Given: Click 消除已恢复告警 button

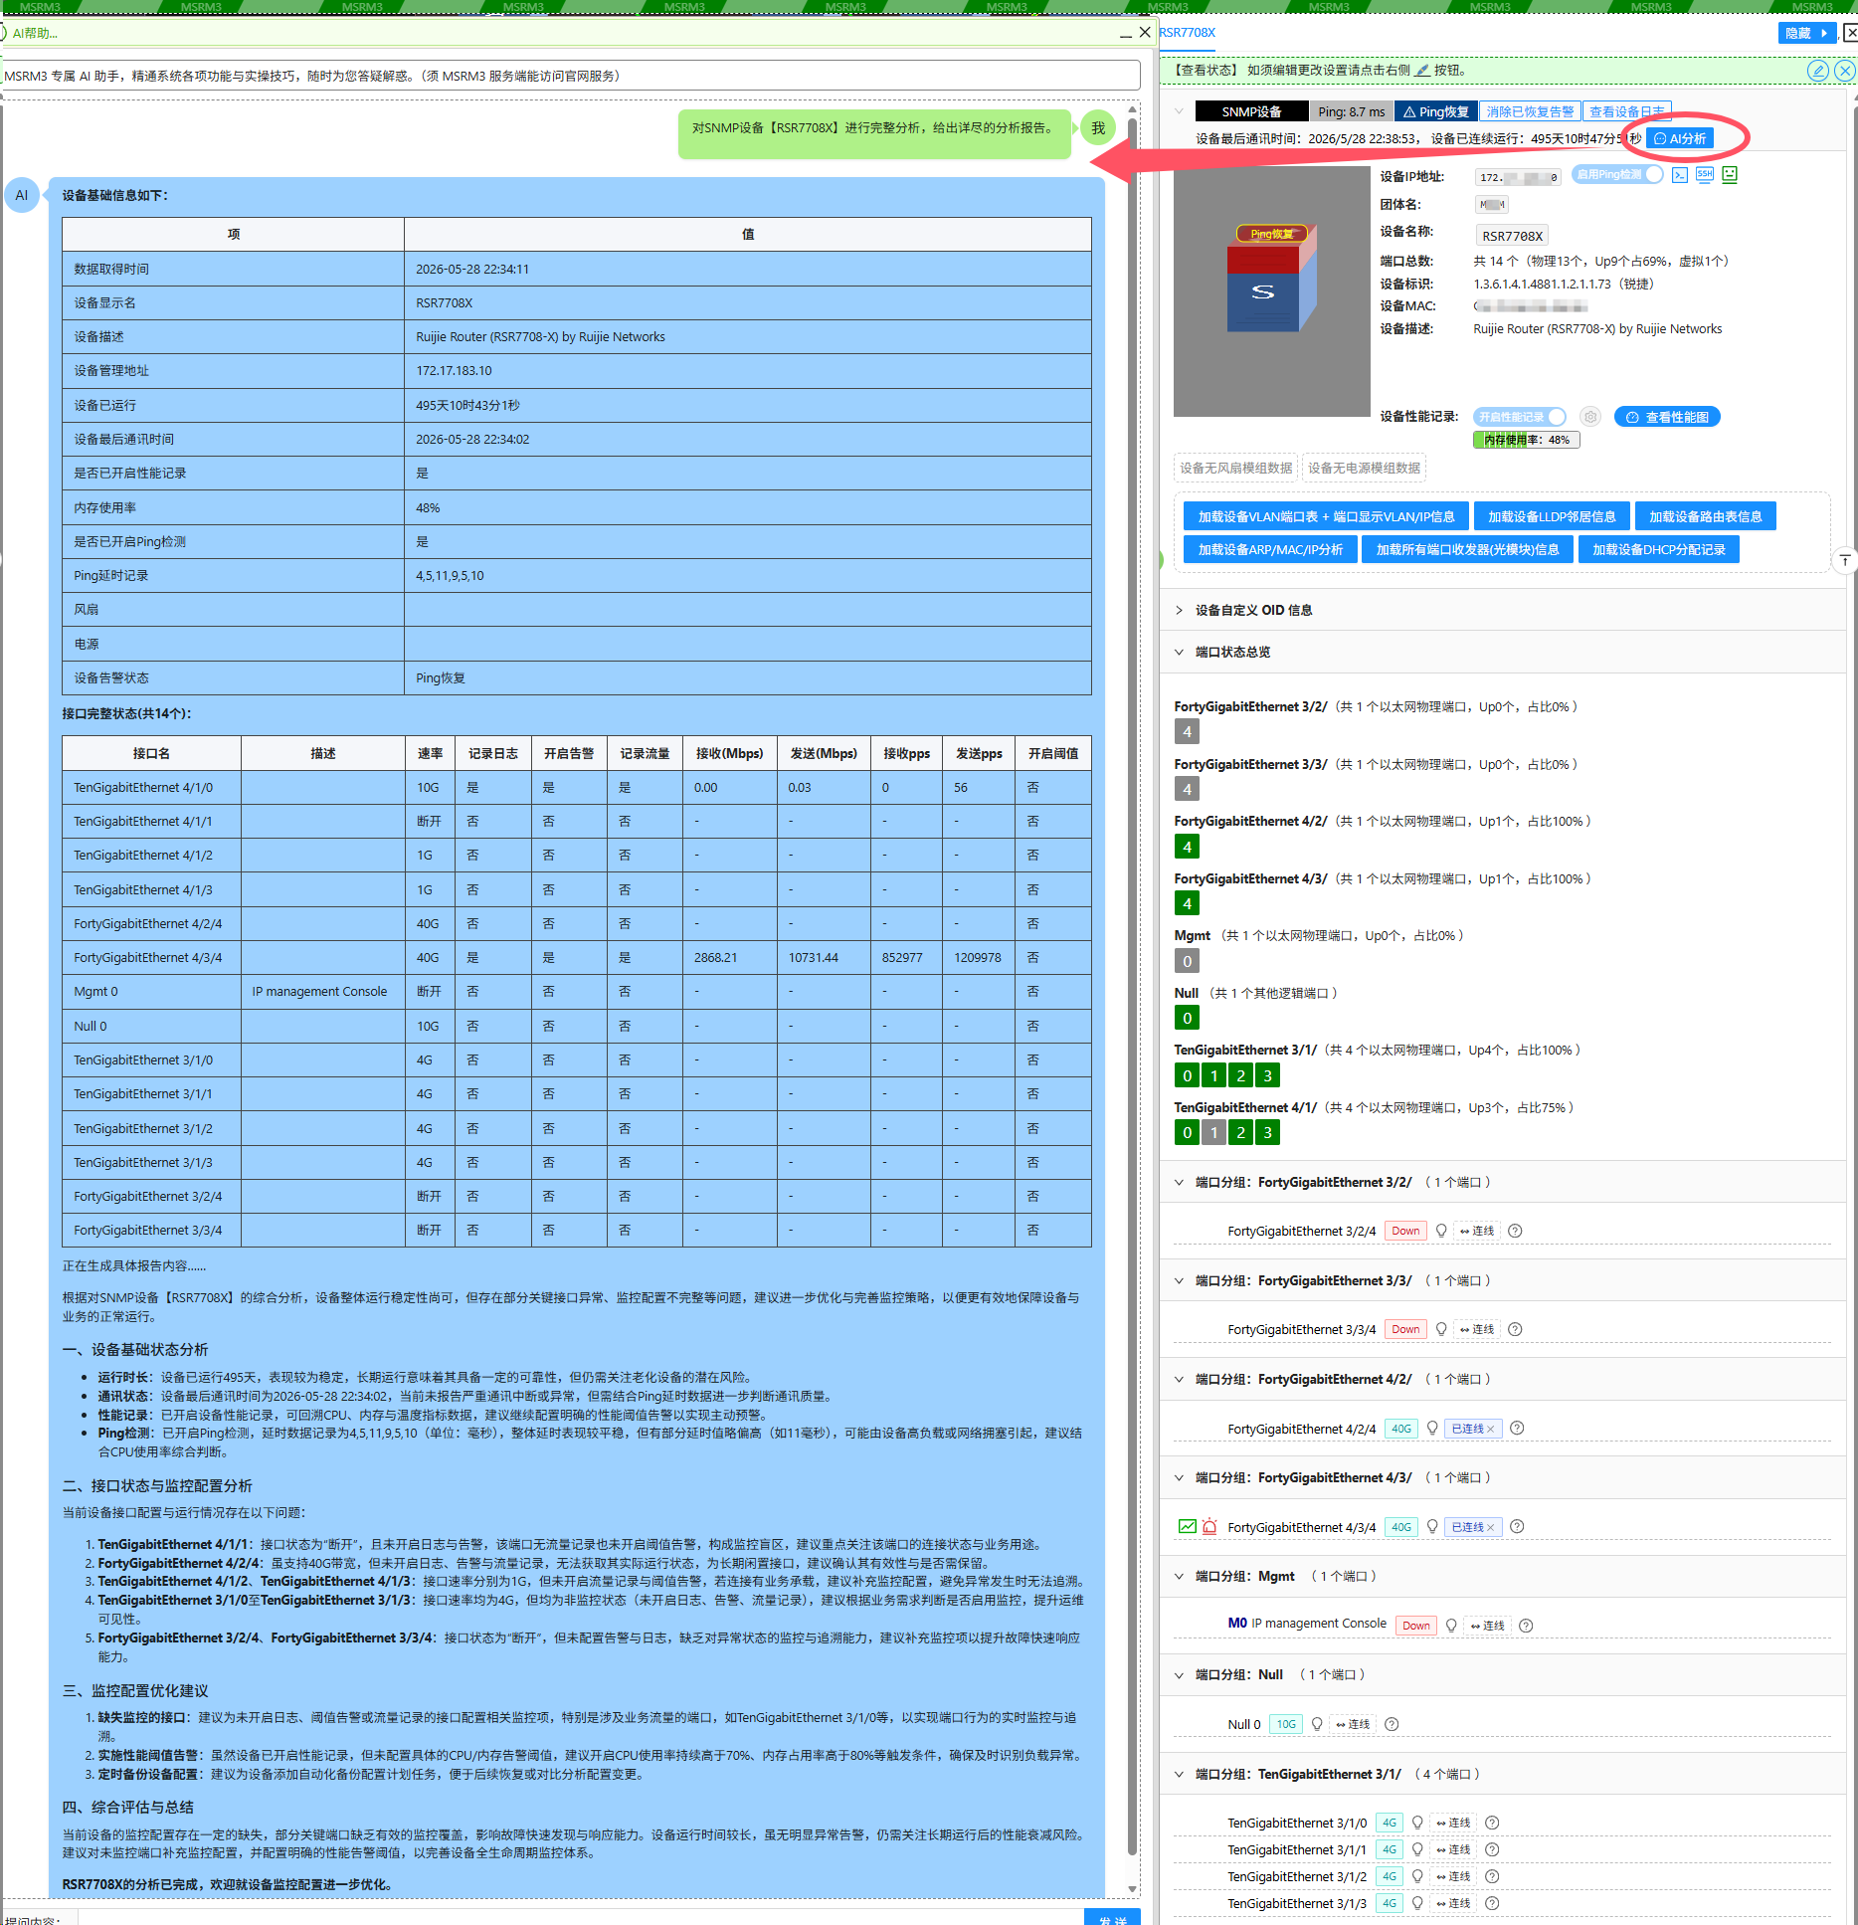Looking at the screenshot, I should (x=1530, y=111).
